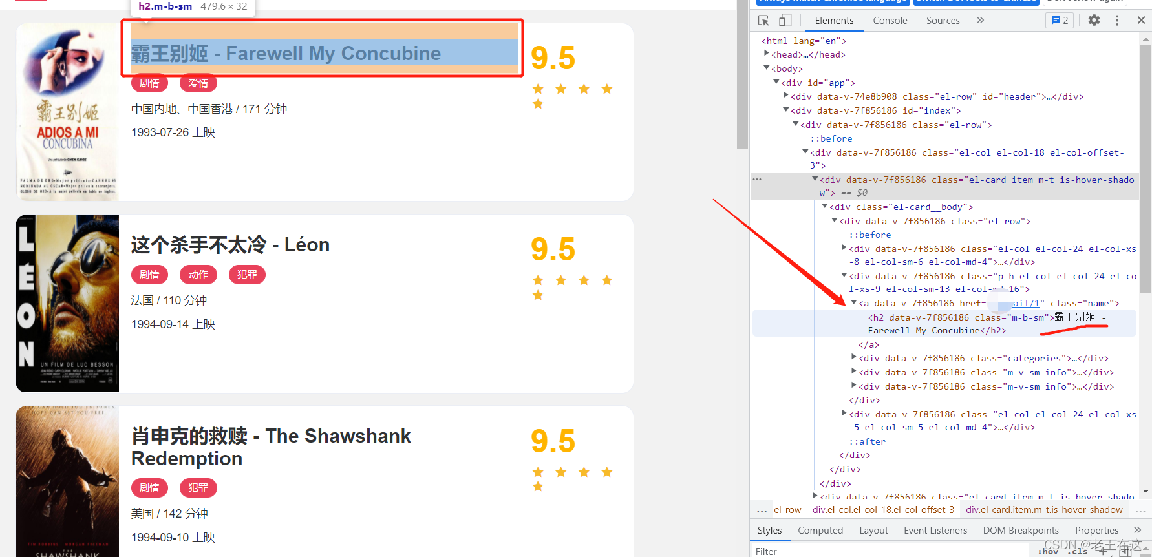The width and height of the screenshot is (1152, 557).
Task: Close the DevTools panel
Action: click(1141, 21)
